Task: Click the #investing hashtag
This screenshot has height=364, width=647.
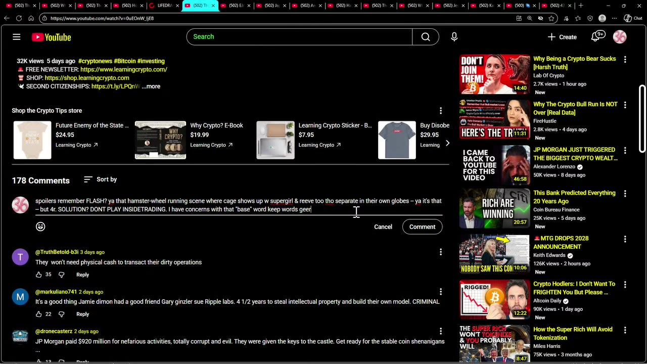Action: 151,61
